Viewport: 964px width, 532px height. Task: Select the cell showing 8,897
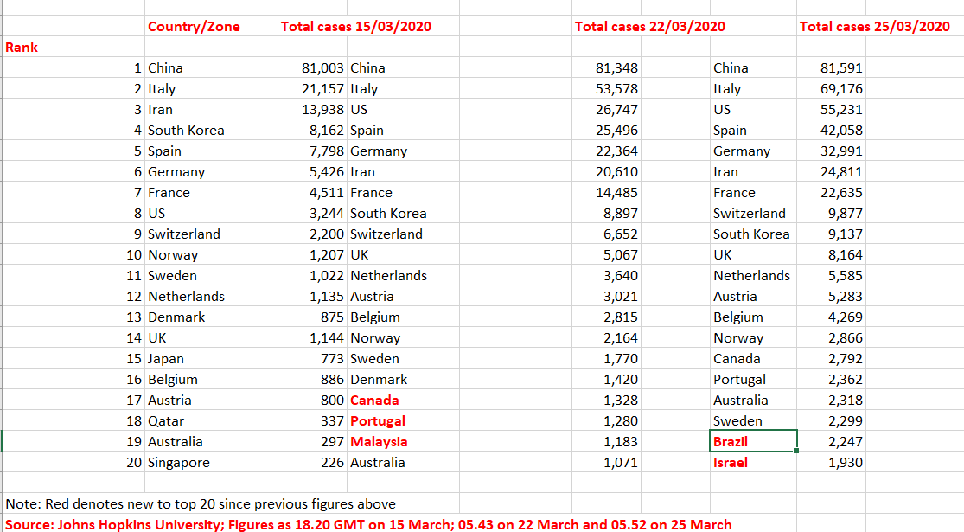pos(606,214)
